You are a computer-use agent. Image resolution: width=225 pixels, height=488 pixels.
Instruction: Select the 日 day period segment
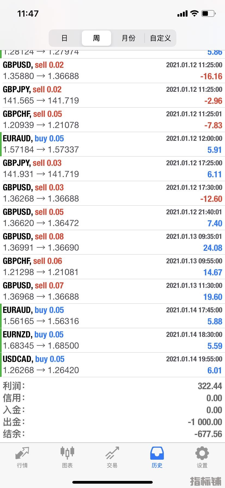click(64, 38)
